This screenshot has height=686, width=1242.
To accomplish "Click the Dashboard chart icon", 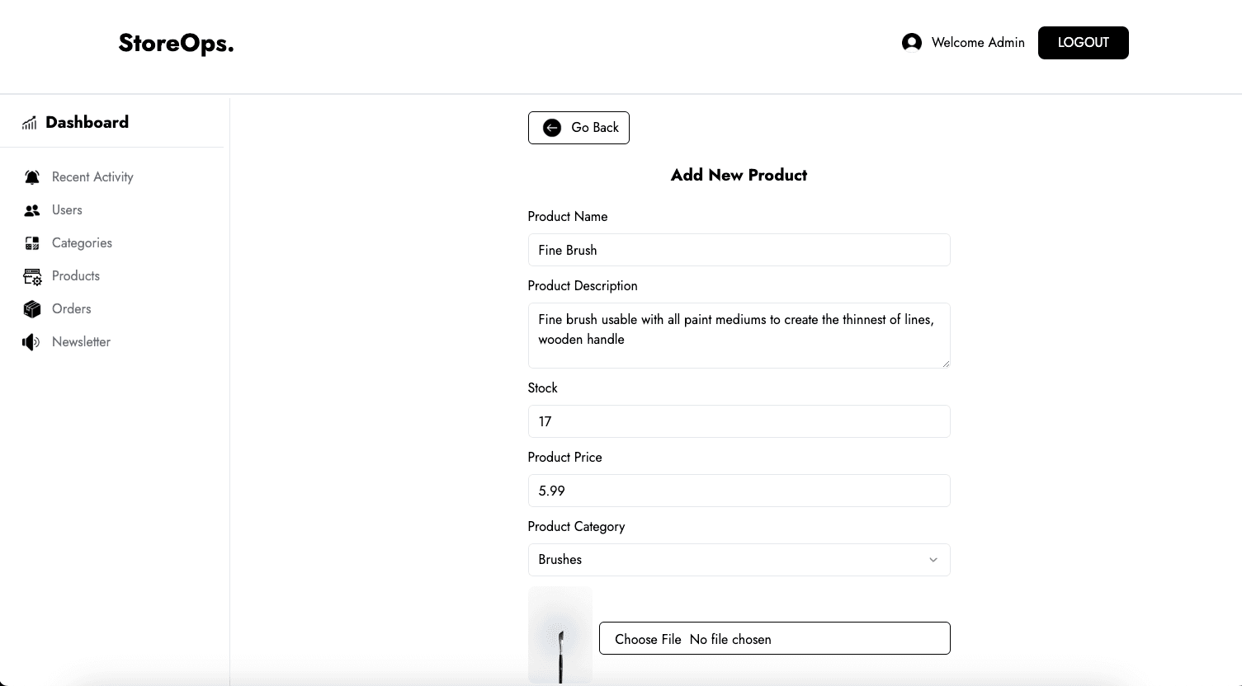I will 30,123.
